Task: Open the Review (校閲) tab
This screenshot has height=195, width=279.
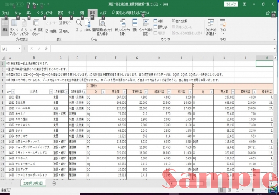Action: coord(82,13)
